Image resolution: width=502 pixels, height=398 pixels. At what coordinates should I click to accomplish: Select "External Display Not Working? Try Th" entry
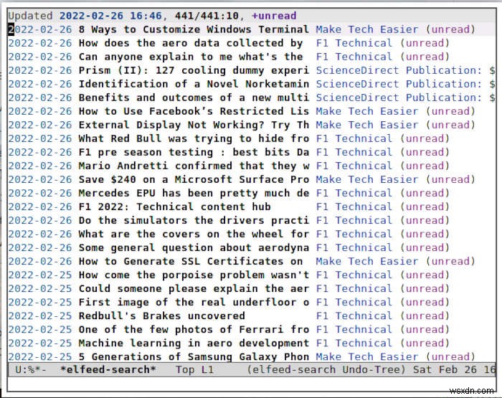click(x=194, y=125)
